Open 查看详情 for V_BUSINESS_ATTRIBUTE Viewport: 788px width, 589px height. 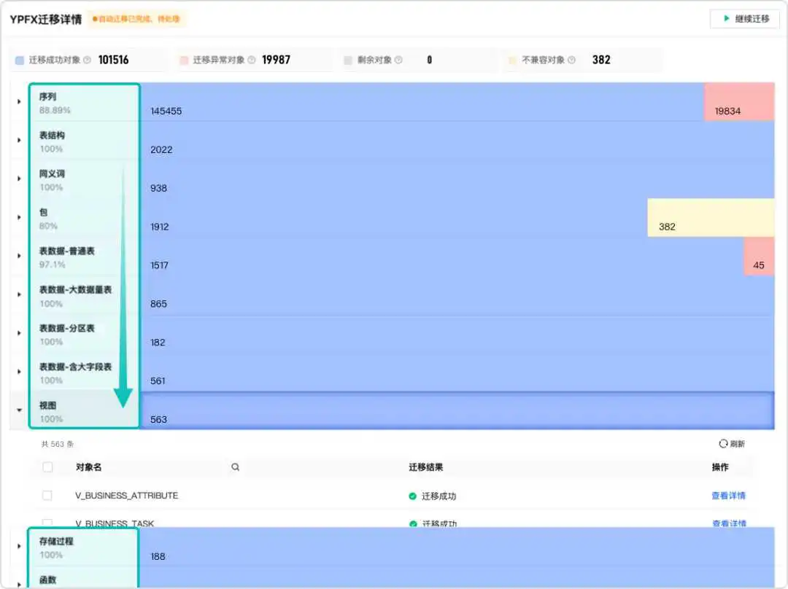[x=728, y=496]
